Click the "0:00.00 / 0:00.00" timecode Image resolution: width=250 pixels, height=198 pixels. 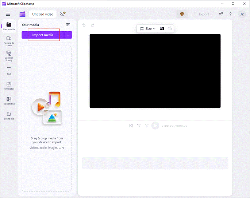click(174, 126)
